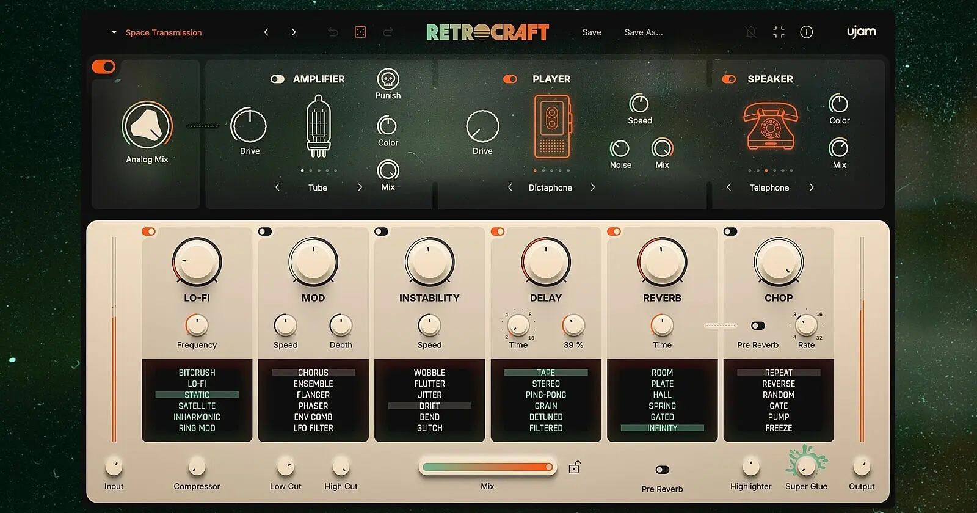Select FLANGER in the Mod list

[313, 395]
